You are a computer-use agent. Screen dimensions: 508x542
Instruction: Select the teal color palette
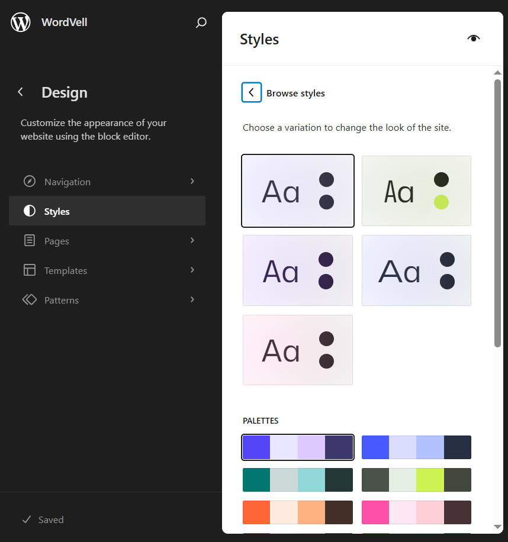(297, 480)
